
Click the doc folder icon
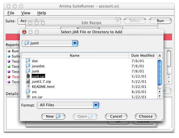coord(28,61)
